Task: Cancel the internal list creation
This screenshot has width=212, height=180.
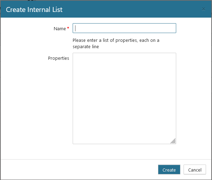Action: coord(194,170)
